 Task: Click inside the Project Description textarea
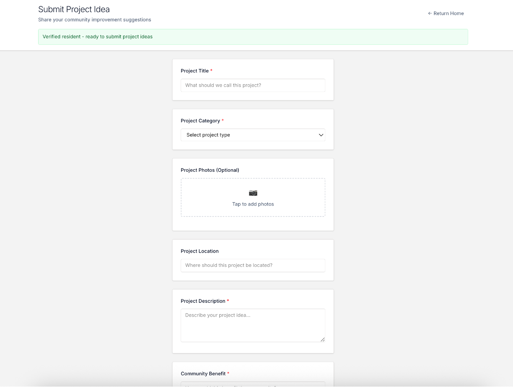[253, 325]
